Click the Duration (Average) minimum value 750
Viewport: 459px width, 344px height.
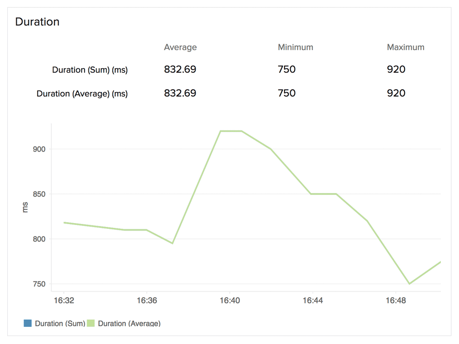(286, 94)
